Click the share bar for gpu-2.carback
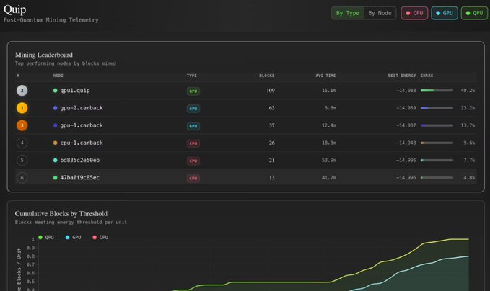The width and height of the screenshot is (490, 291). [437, 108]
